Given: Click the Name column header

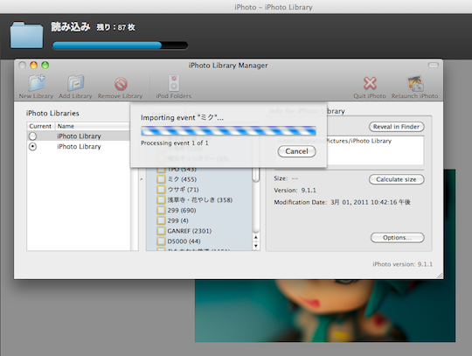Looking at the screenshot, I should (x=93, y=126).
